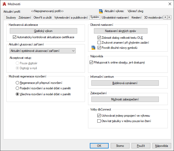Screen dimensions: 174x151
Task: Disable Uchovávat indexy propojení ve výkresu
Action: pos(99,116)
